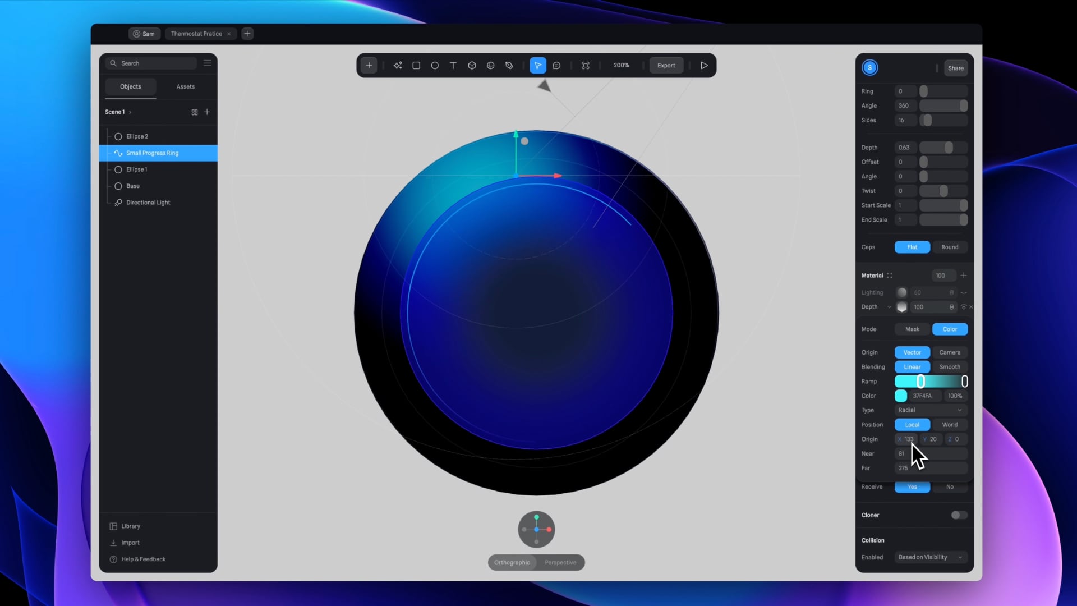Viewport: 1077px width, 606px height.
Task: Open the AI generate sparkle tool
Action: (398, 66)
